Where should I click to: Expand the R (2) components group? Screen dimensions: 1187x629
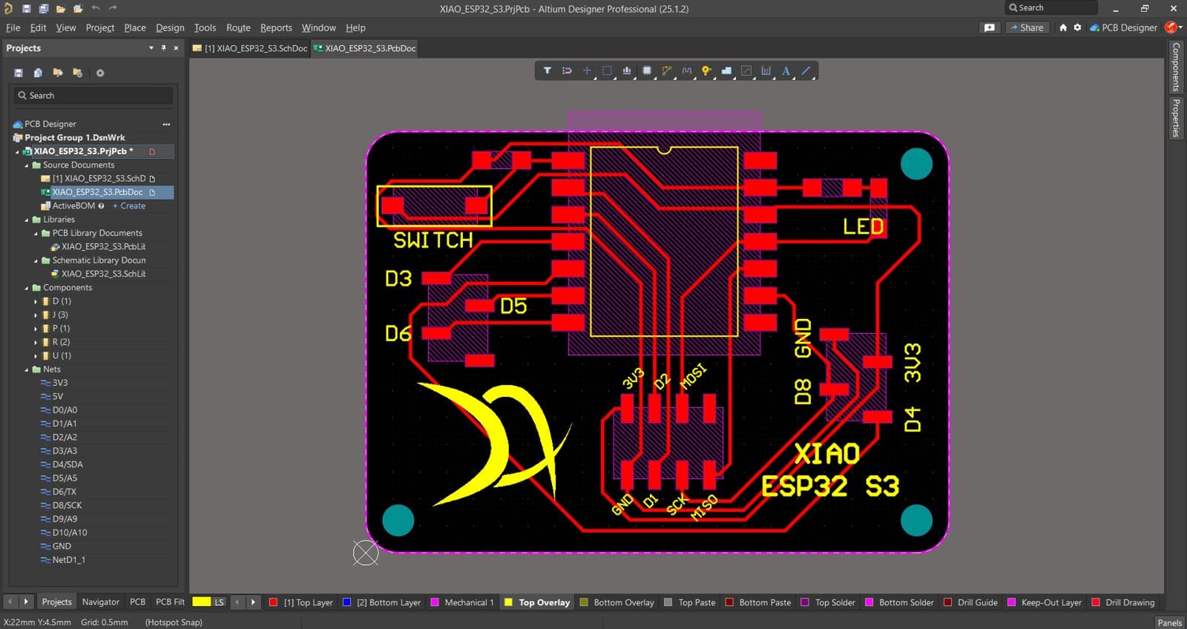click(x=36, y=342)
